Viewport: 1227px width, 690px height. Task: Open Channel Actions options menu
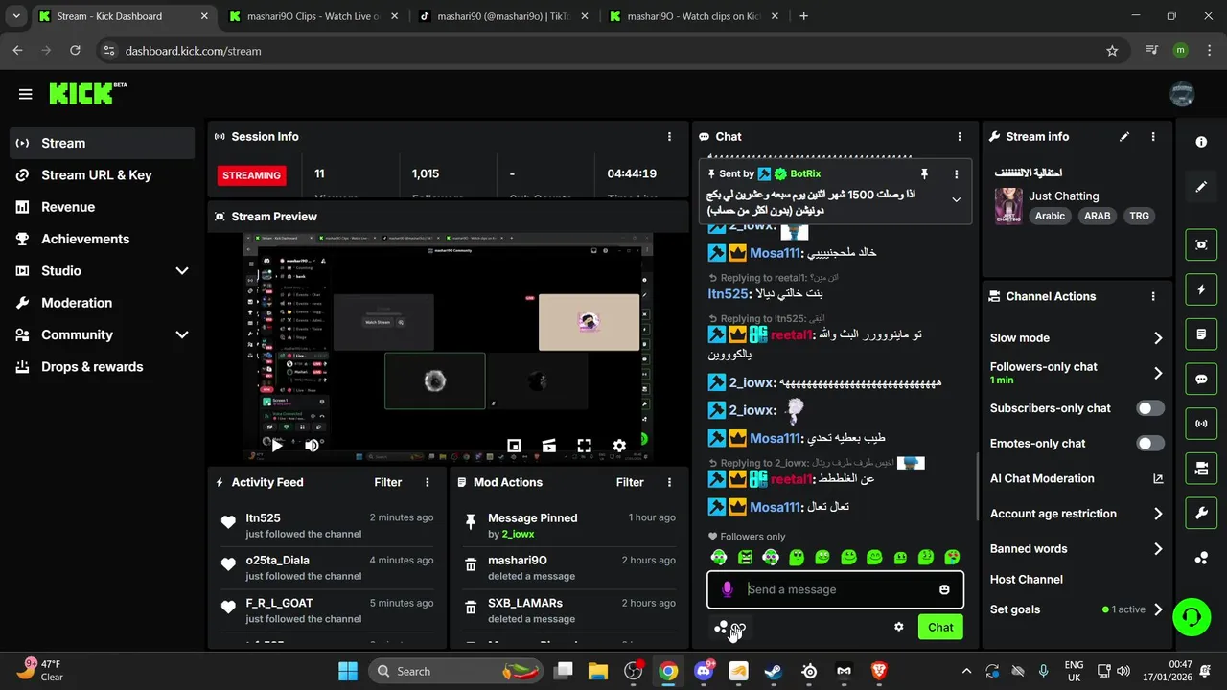pyautogui.click(x=1153, y=297)
